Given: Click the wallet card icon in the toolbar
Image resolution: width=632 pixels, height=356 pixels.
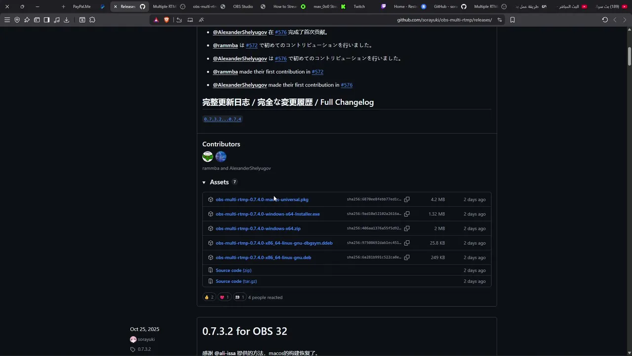Looking at the screenshot, I should click(37, 20).
